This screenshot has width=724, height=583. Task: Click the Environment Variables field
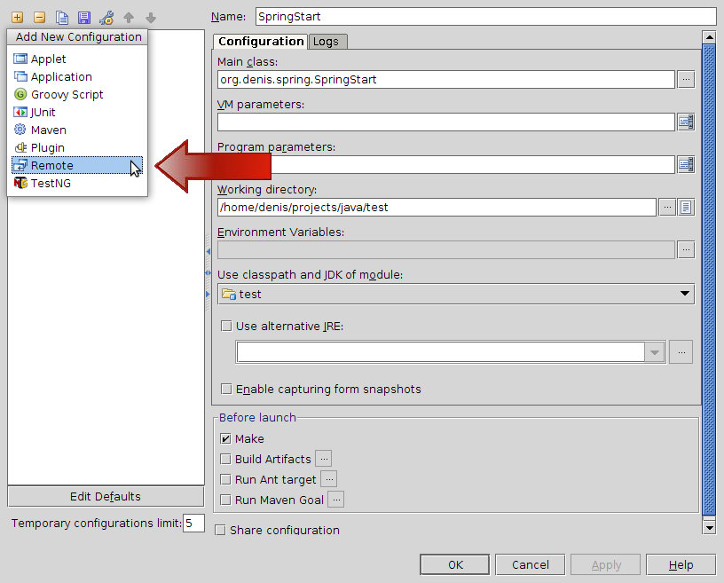[x=446, y=250]
